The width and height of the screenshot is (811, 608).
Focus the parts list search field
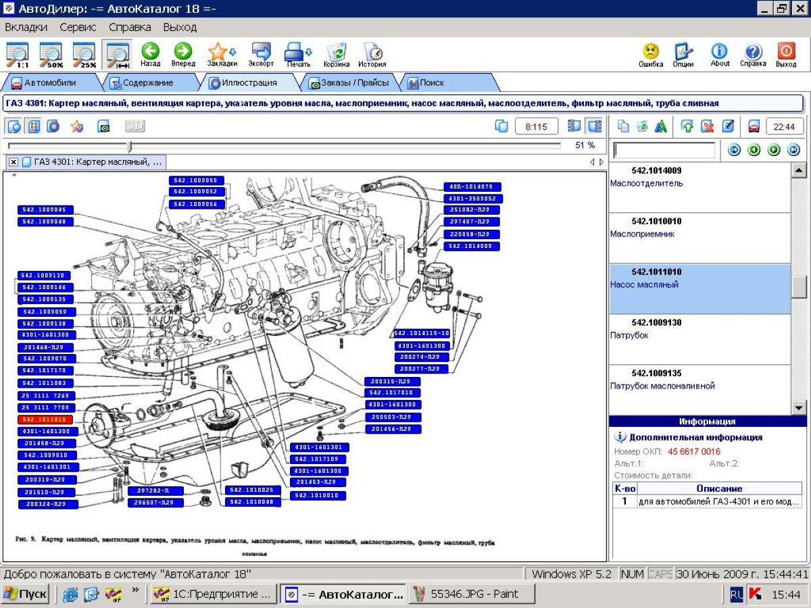pos(664,150)
